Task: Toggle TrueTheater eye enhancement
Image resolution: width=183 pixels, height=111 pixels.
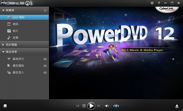Action: pos(116,106)
